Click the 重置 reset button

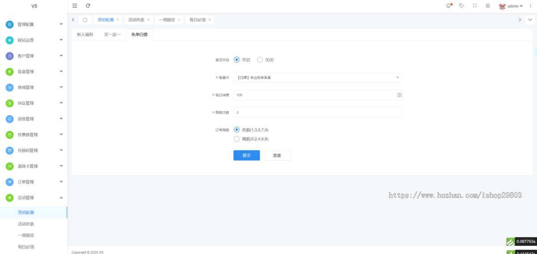click(277, 155)
